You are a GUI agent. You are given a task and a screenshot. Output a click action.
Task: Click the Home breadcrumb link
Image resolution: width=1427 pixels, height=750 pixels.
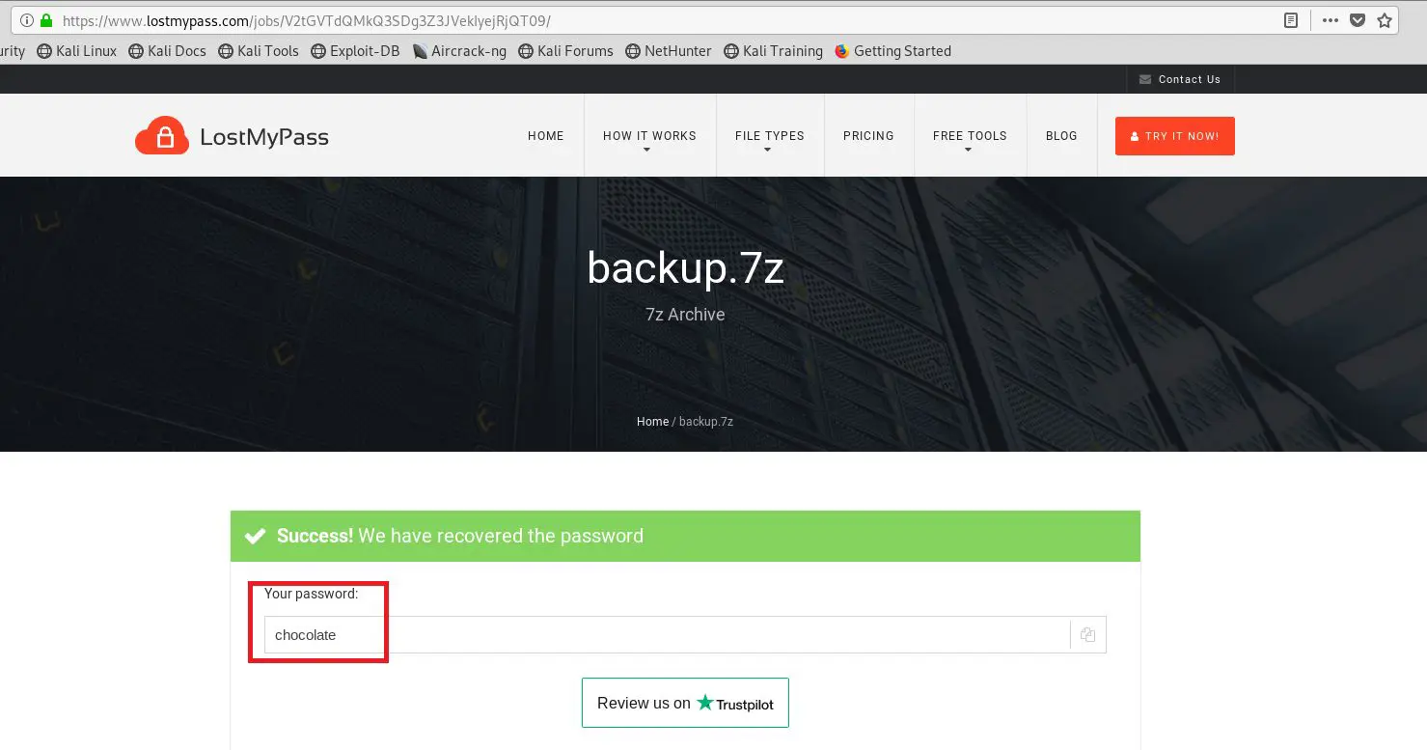652,422
